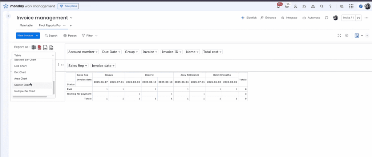The width and height of the screenshot is (372, 157).
Task: Copy the board link next to Invite
Action: [359, 18]
